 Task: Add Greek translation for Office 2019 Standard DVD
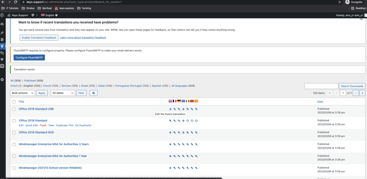[183, 132]
